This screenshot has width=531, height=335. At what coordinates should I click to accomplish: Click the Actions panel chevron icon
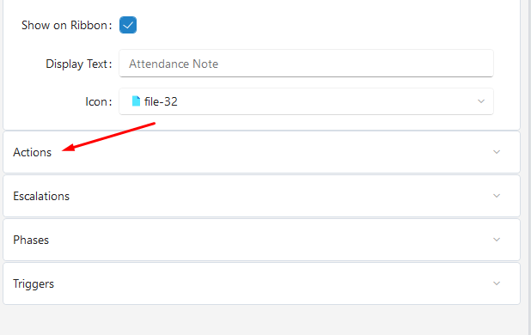pos(497,152)
